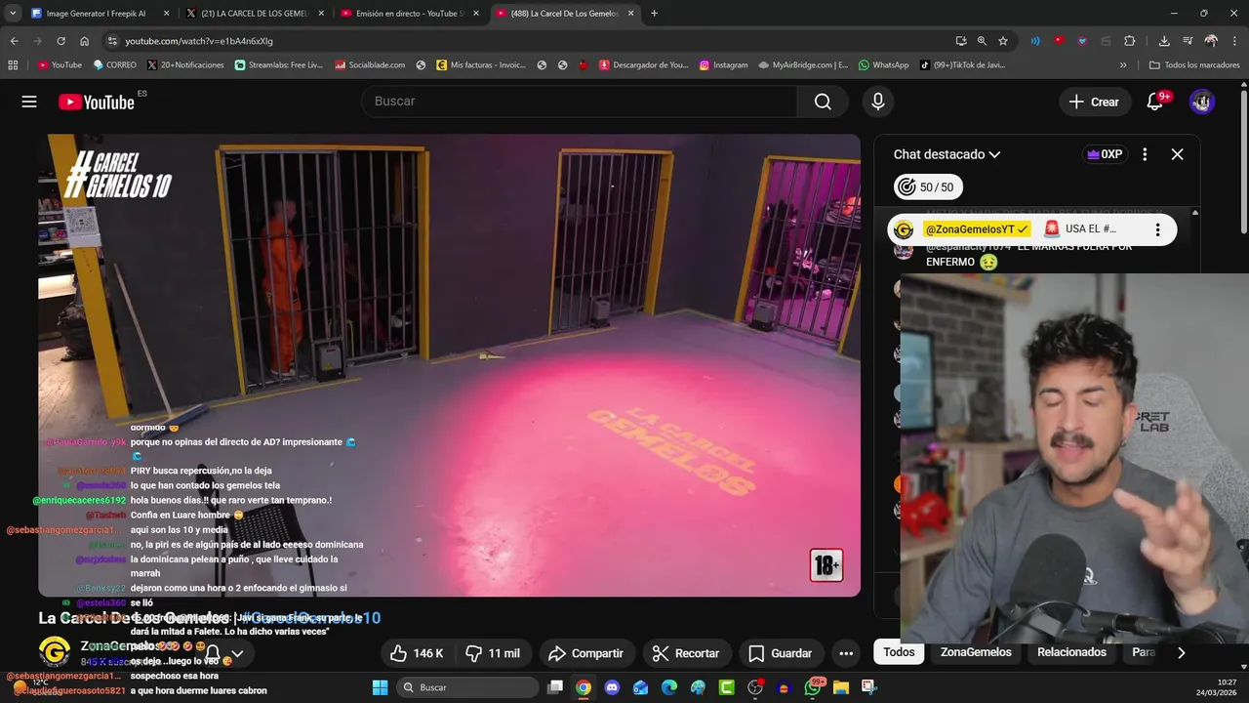The height and width of the screenshot is (703, 1249).
Task: Show next filter chips with the arrow
Action: pos(1181,652)
